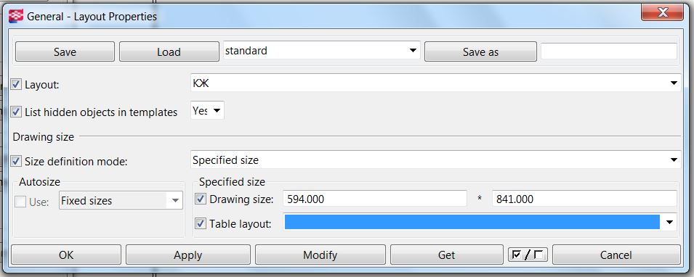
Task: Click the Modify button
Action: (320, 255)
